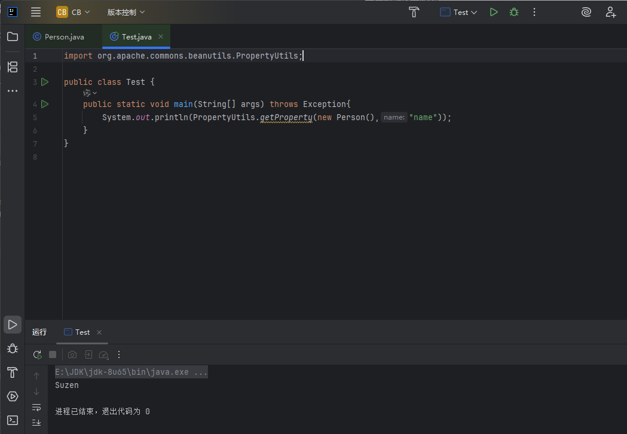Run Test with the green play button
The width and height of the screenshot is (627, 434).
(x=493, y=12)
